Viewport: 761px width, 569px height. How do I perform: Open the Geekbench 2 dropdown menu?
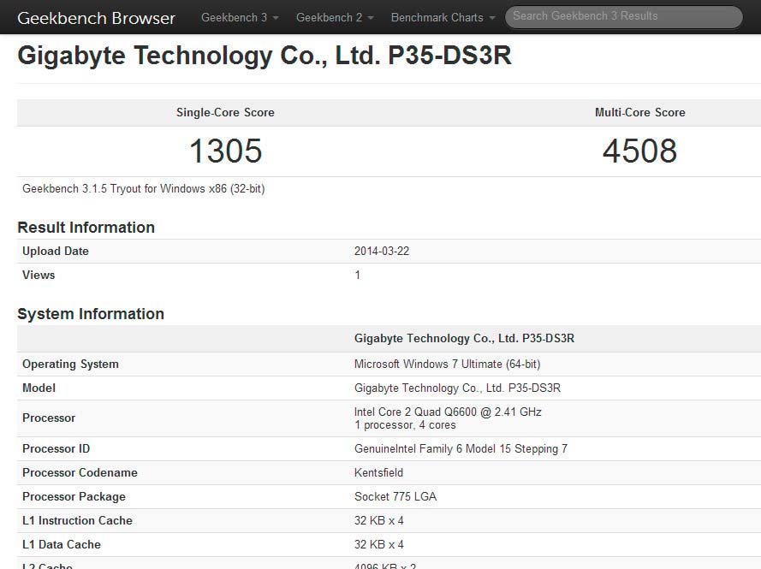[x=335, y=17]
